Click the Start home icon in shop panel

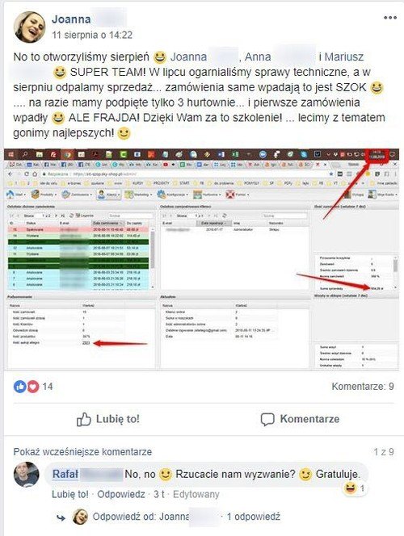coord(15,195)
